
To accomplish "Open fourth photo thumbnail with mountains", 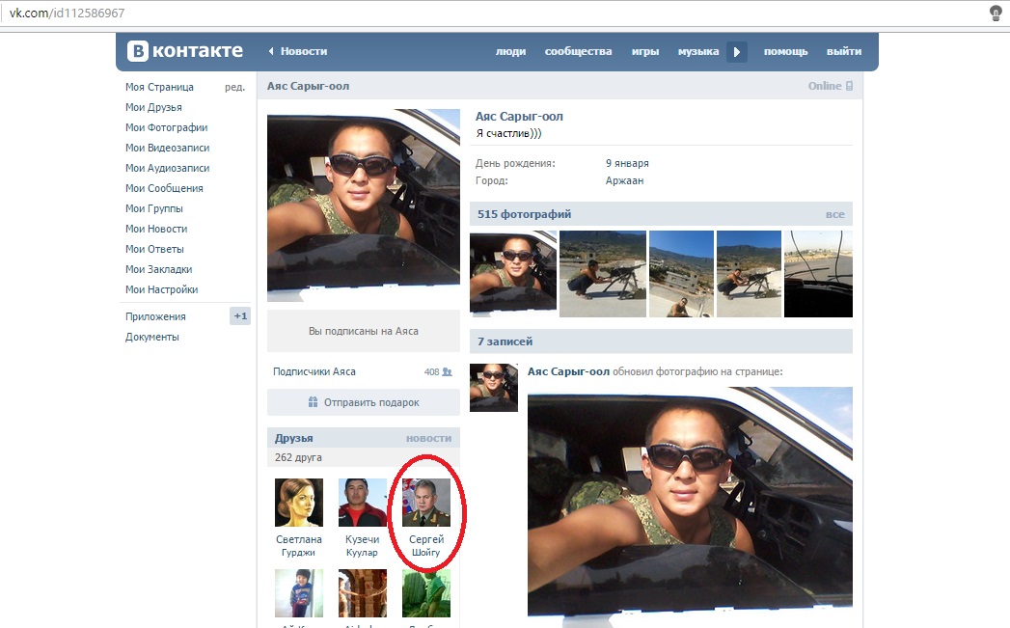I will (x=750, y=274).
